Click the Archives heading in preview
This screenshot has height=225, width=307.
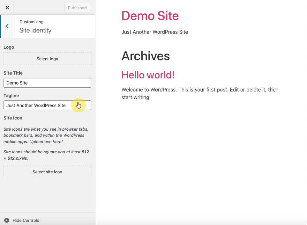pyautogui.click(x=146, y=56)
